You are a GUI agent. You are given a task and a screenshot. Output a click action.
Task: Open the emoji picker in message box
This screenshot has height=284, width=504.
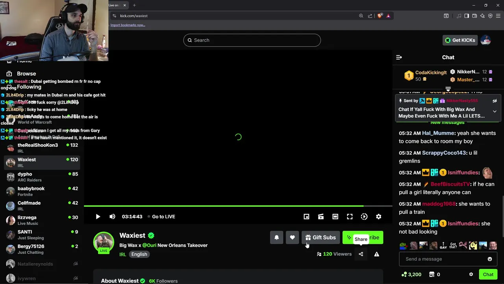[x=490, y=259]
